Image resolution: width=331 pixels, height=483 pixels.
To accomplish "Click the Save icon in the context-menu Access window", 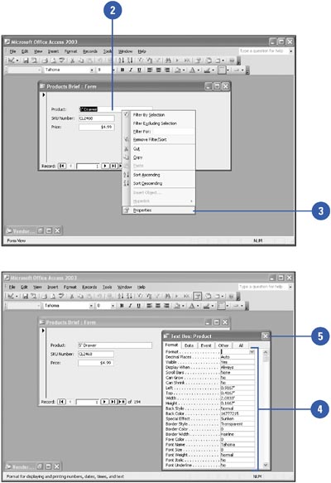I will (x=26, y=60).
